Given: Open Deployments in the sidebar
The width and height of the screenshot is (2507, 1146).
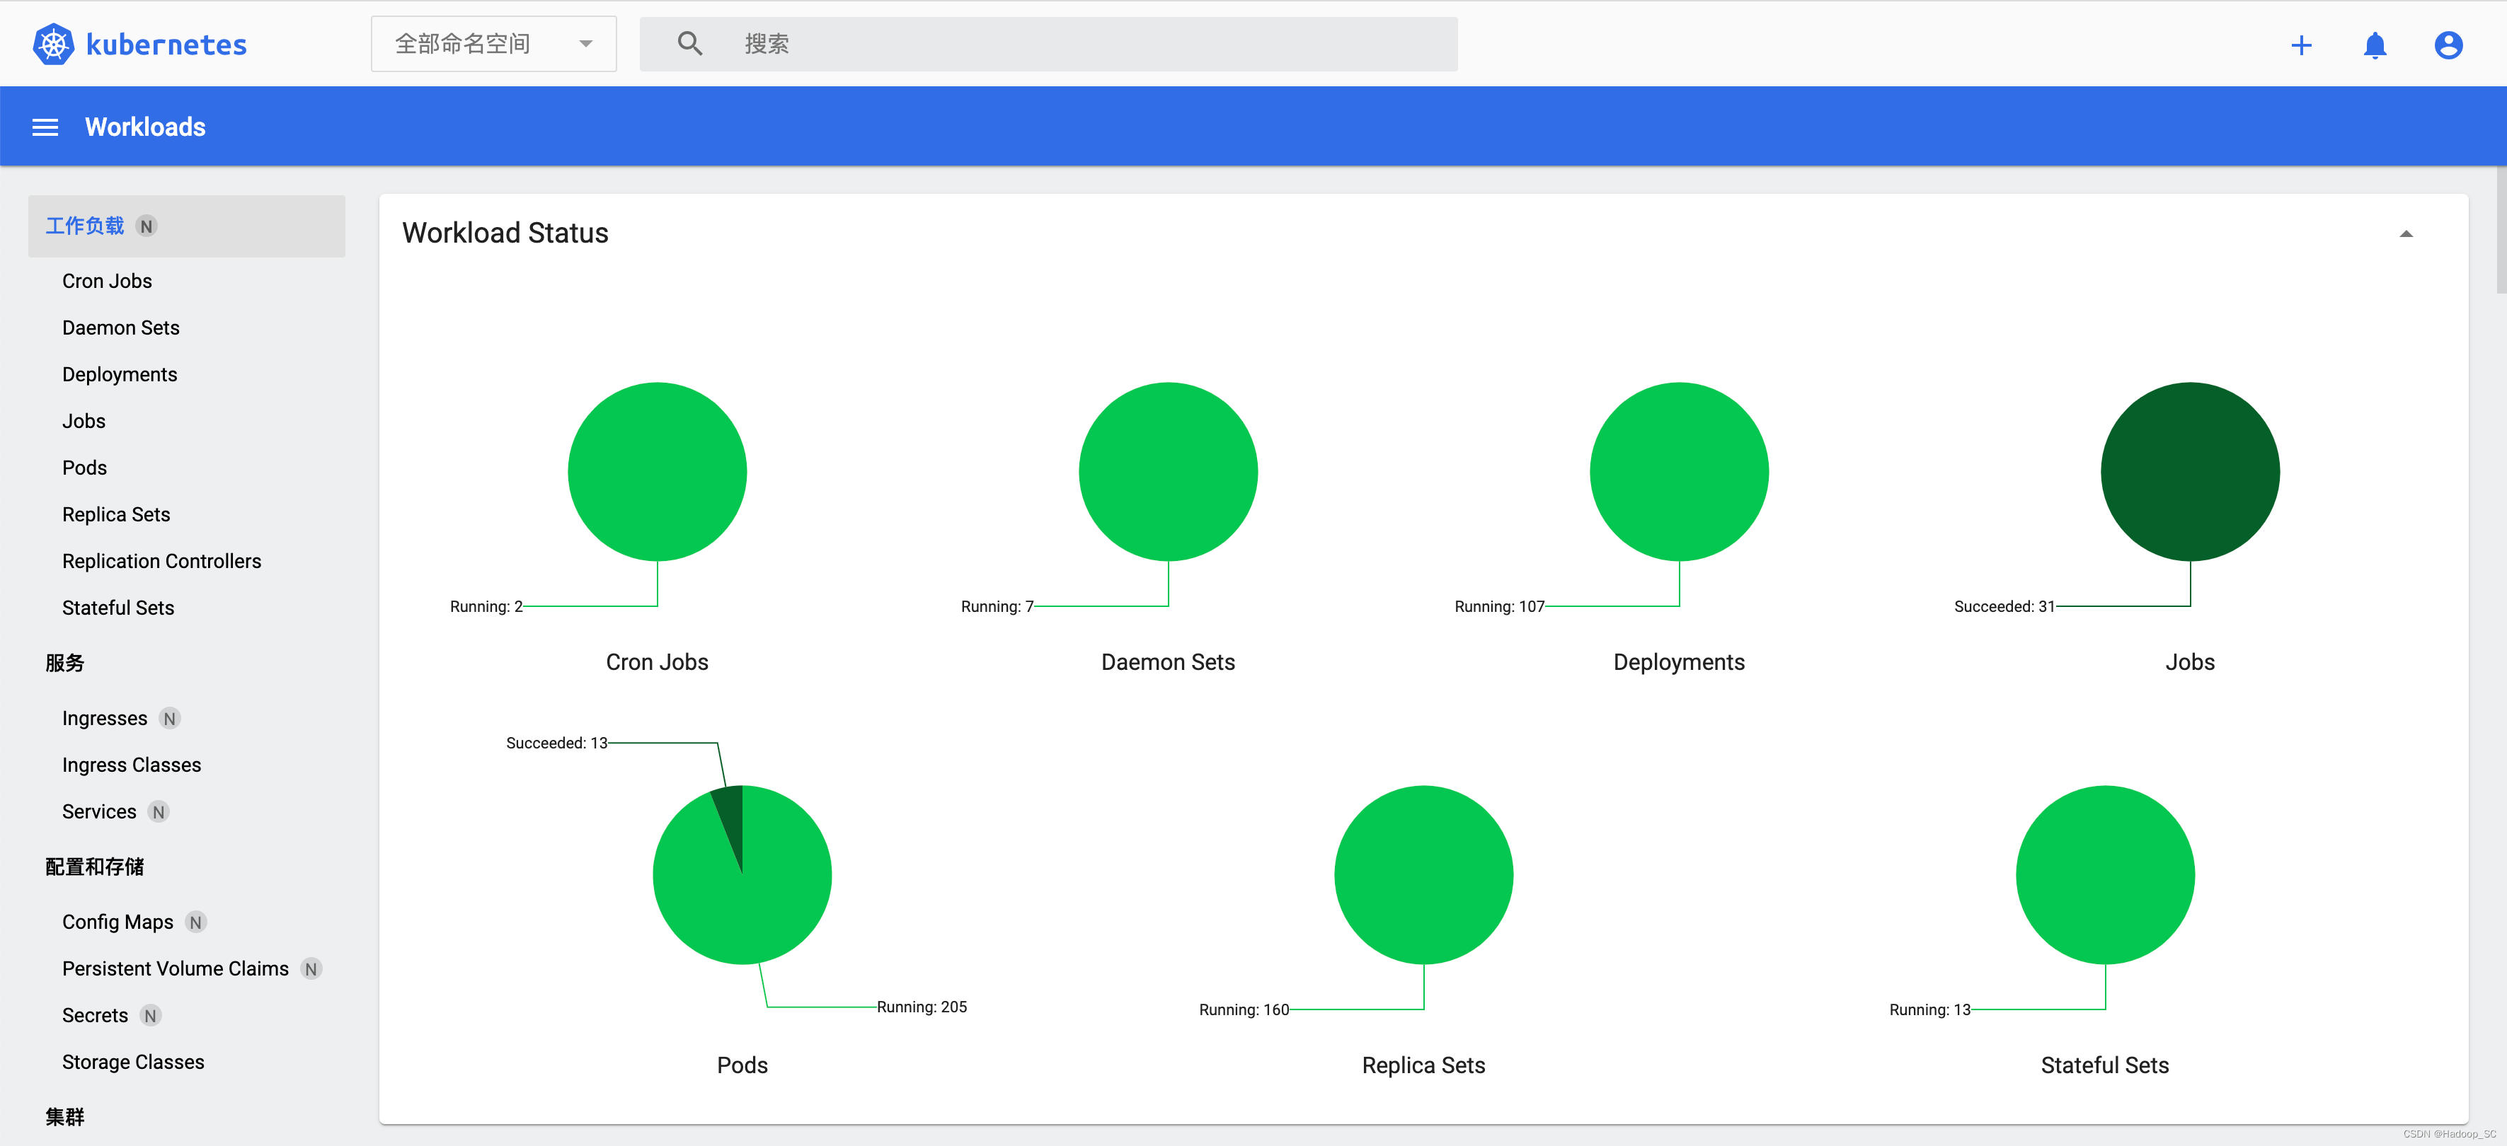Looking at the screenshot, I should pyautogui.click(x=120, y=374).
